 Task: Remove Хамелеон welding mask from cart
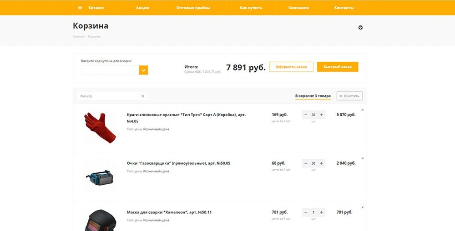tap(363, 207)
